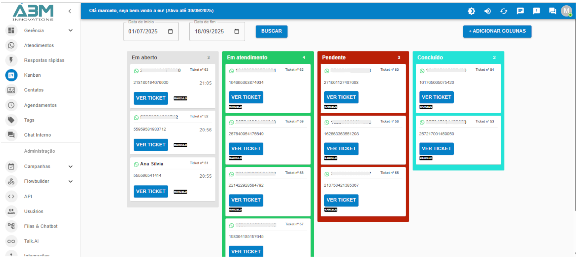Open the announcements alert bubble icon

(536, 11)
